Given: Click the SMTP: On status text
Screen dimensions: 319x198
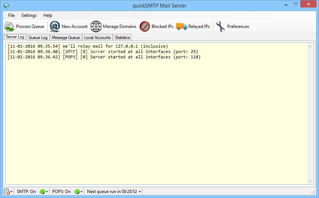Looking at the screenshot, I should [x=26, y=192].
